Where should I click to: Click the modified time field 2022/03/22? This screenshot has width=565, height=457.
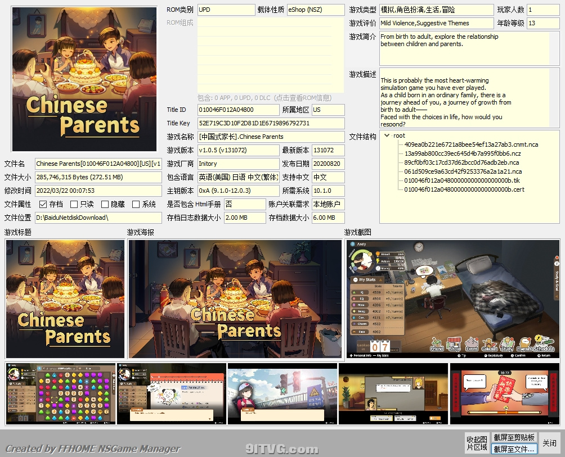(x=98, y=191)
